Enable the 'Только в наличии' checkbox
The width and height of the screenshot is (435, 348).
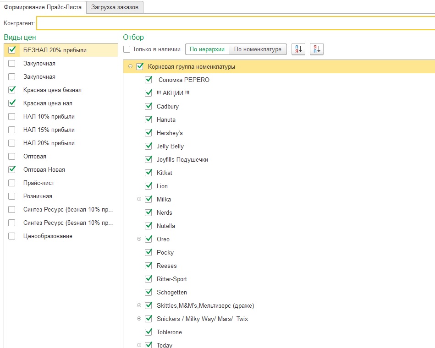[x=127, y=49]
